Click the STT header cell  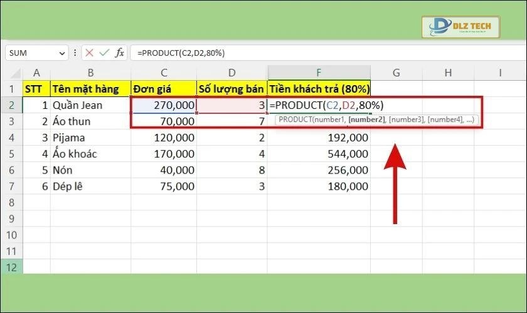point(36,89)
